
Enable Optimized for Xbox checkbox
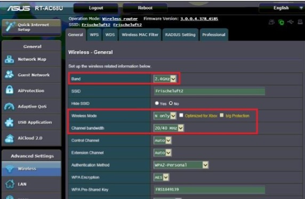181,115
